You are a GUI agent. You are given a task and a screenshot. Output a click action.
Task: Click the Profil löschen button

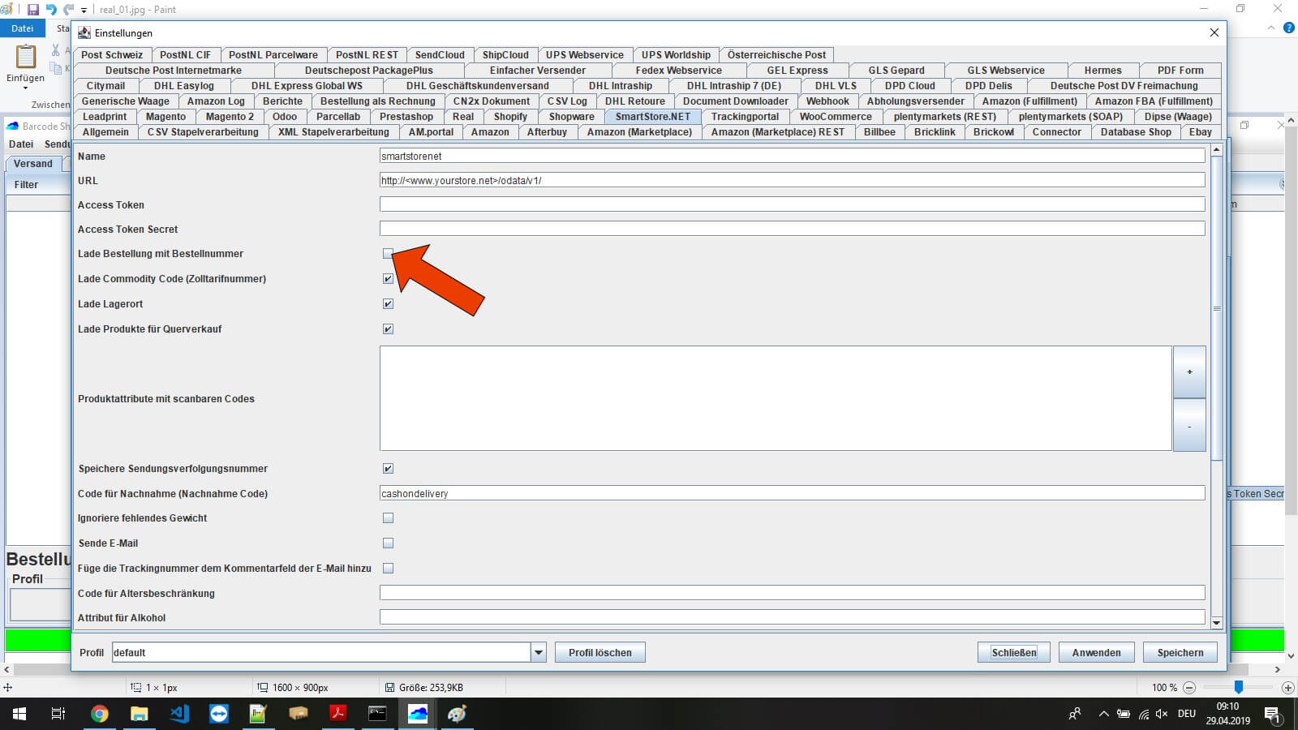click(600, 652)
